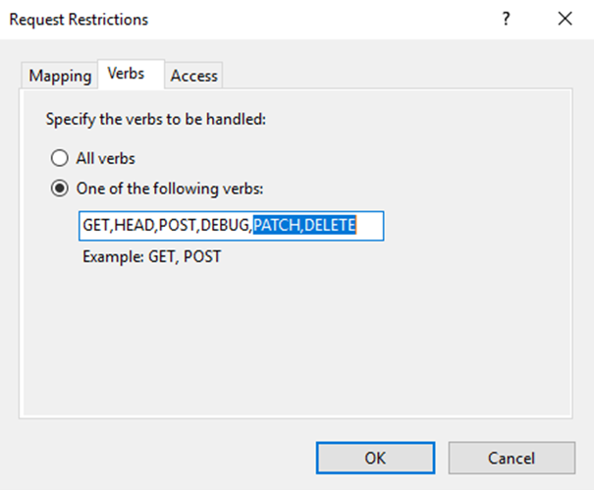
Task: Click POST in the verbs input
Action: point(178,226)
